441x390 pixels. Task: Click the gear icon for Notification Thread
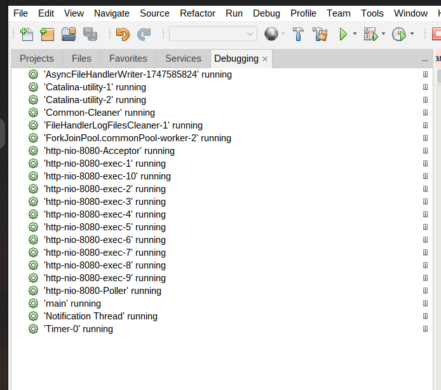click(x=33, y=316)
